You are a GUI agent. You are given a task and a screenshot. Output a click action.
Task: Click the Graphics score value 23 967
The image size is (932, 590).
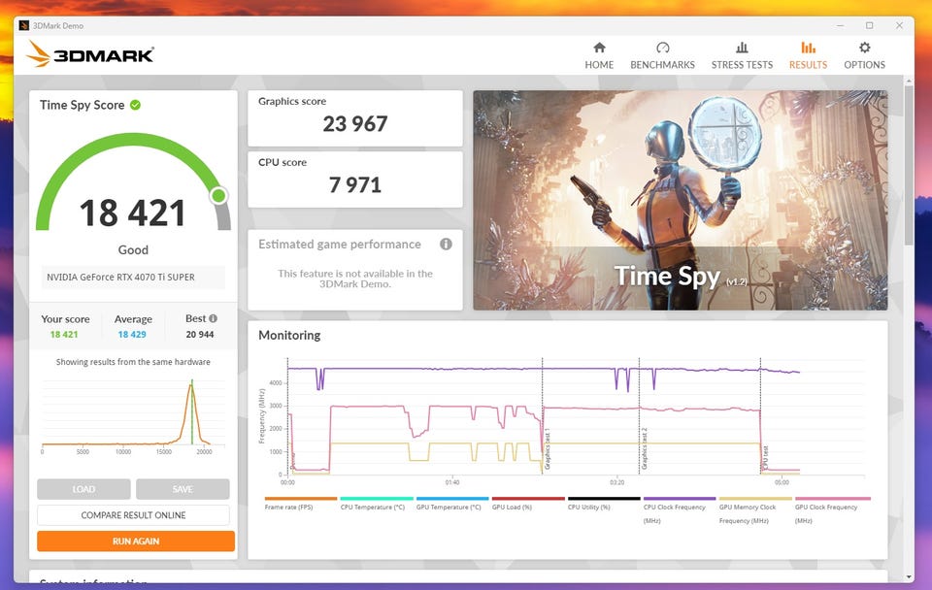(x=355, y=124)
